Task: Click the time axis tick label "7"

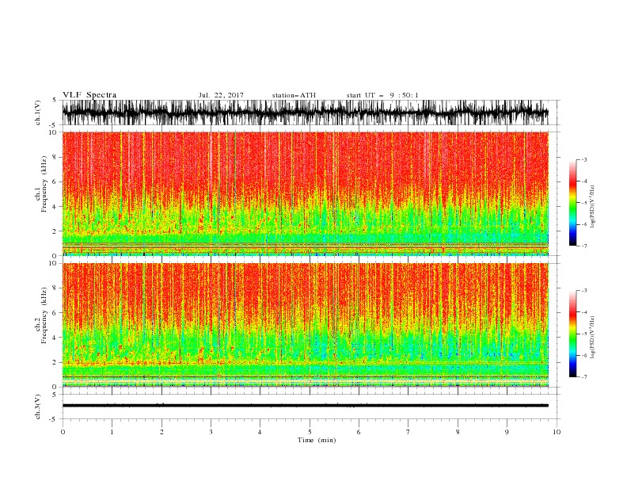Action: (408, 432)
